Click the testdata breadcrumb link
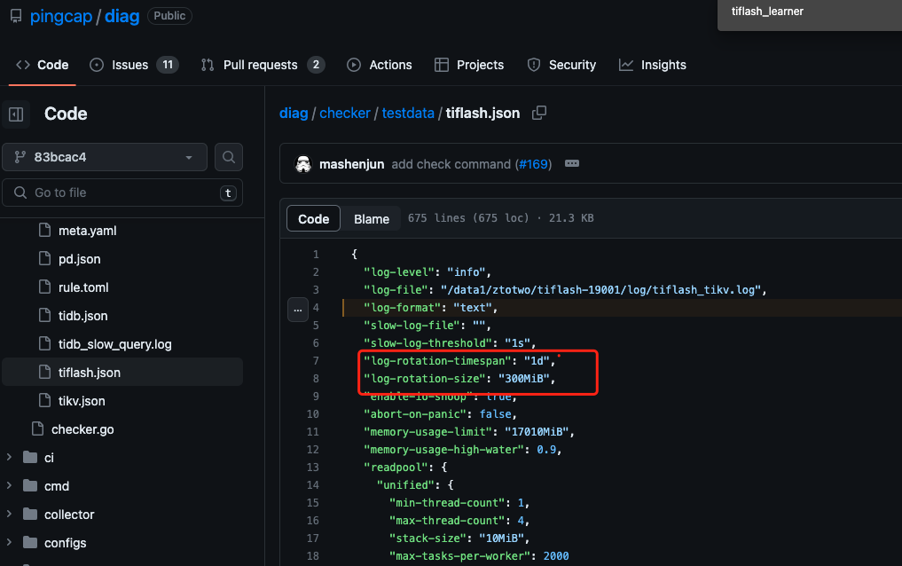The width and height of the screenshot is (902, 566). (408, 114)
